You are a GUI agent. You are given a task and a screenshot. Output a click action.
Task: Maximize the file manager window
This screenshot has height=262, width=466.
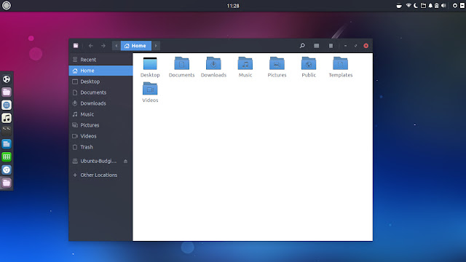tap(355, 46)
